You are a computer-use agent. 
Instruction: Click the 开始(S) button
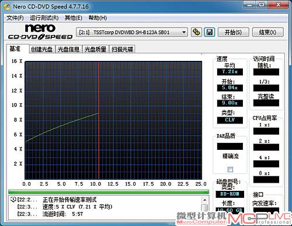click(x=233, y=32)
